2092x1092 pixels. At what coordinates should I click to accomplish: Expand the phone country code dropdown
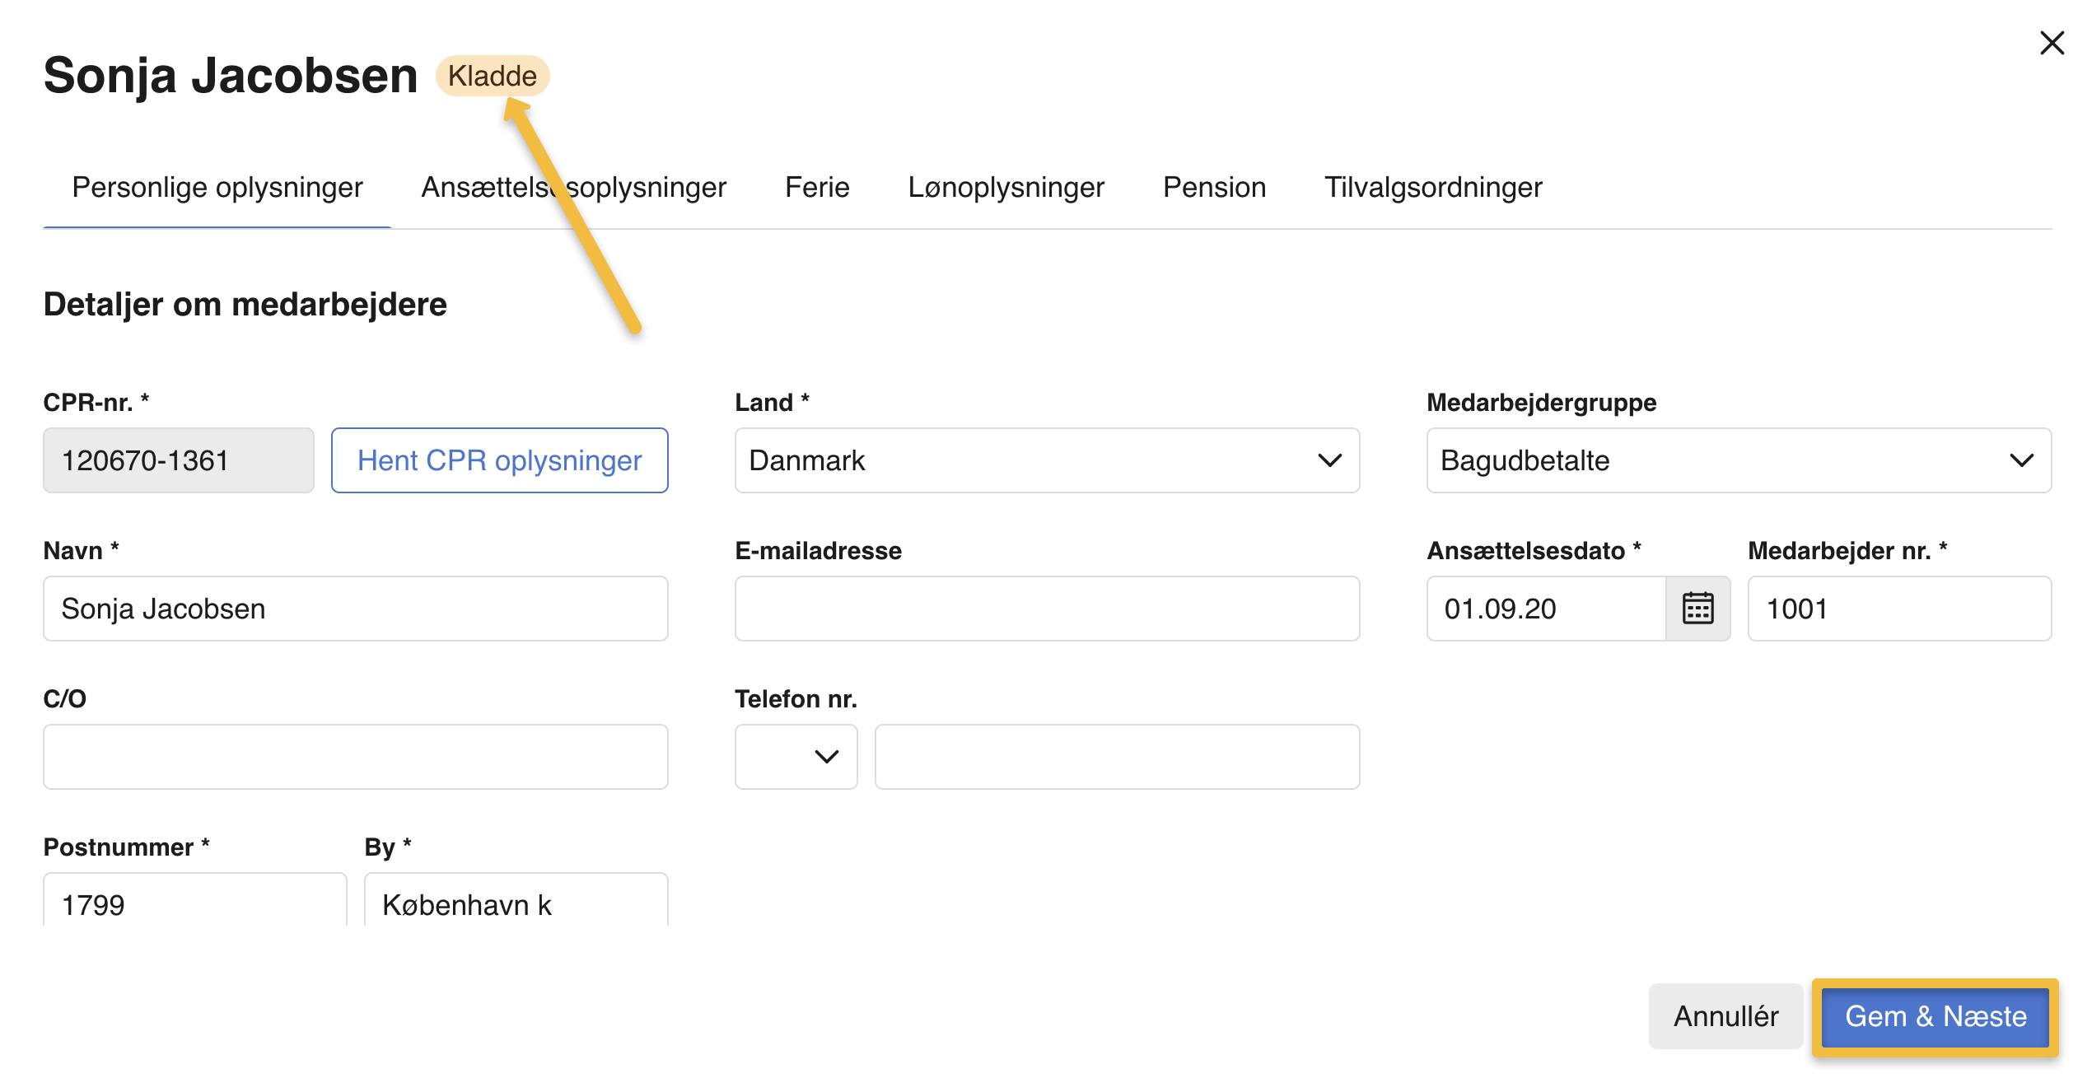pyautogui.click(x=796, y=757)
